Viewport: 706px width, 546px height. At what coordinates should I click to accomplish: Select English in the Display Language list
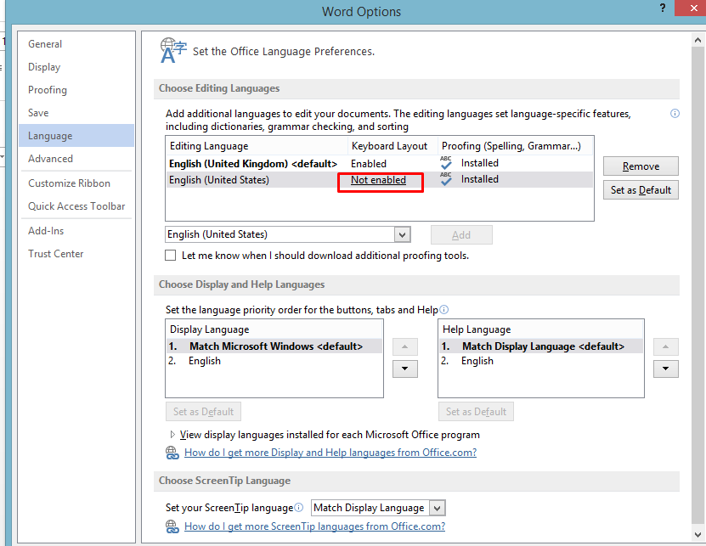pyautogui.click(x=274, y=361)
